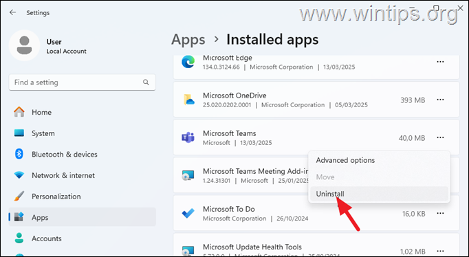
Task: Open more options for Update Health Tools
Action: [x=440, y=251]
